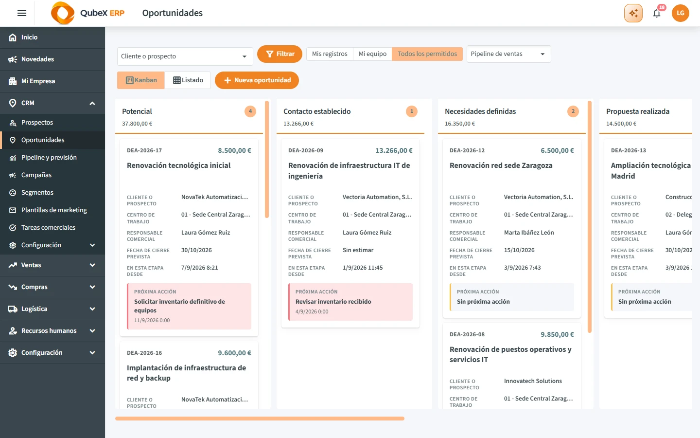Open notifications bell icon
The width and height of the screenshot is (700, 438).
click(x=657, y=13)
